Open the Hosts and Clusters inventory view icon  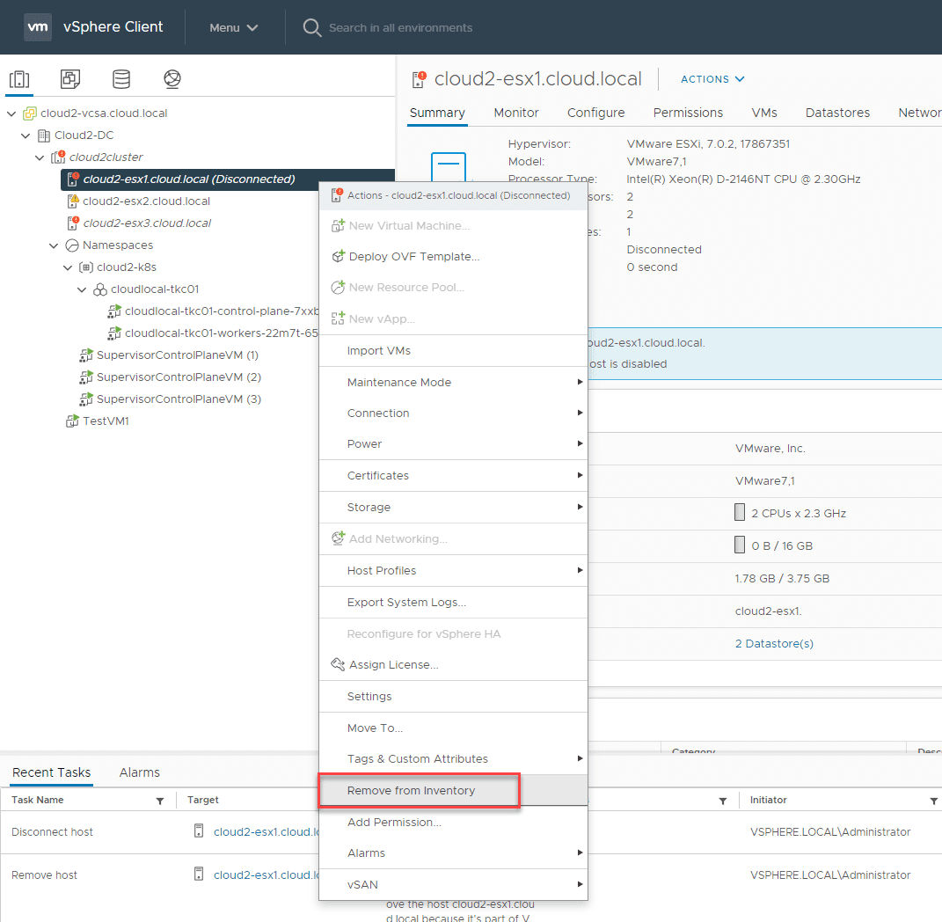click(x=19, y=79)
